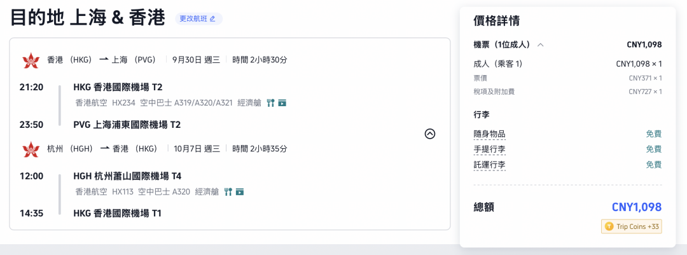Viewport: 687px width, 255px height.
Task: Open the 託運行李 checked baggage details
Action: 489,165
